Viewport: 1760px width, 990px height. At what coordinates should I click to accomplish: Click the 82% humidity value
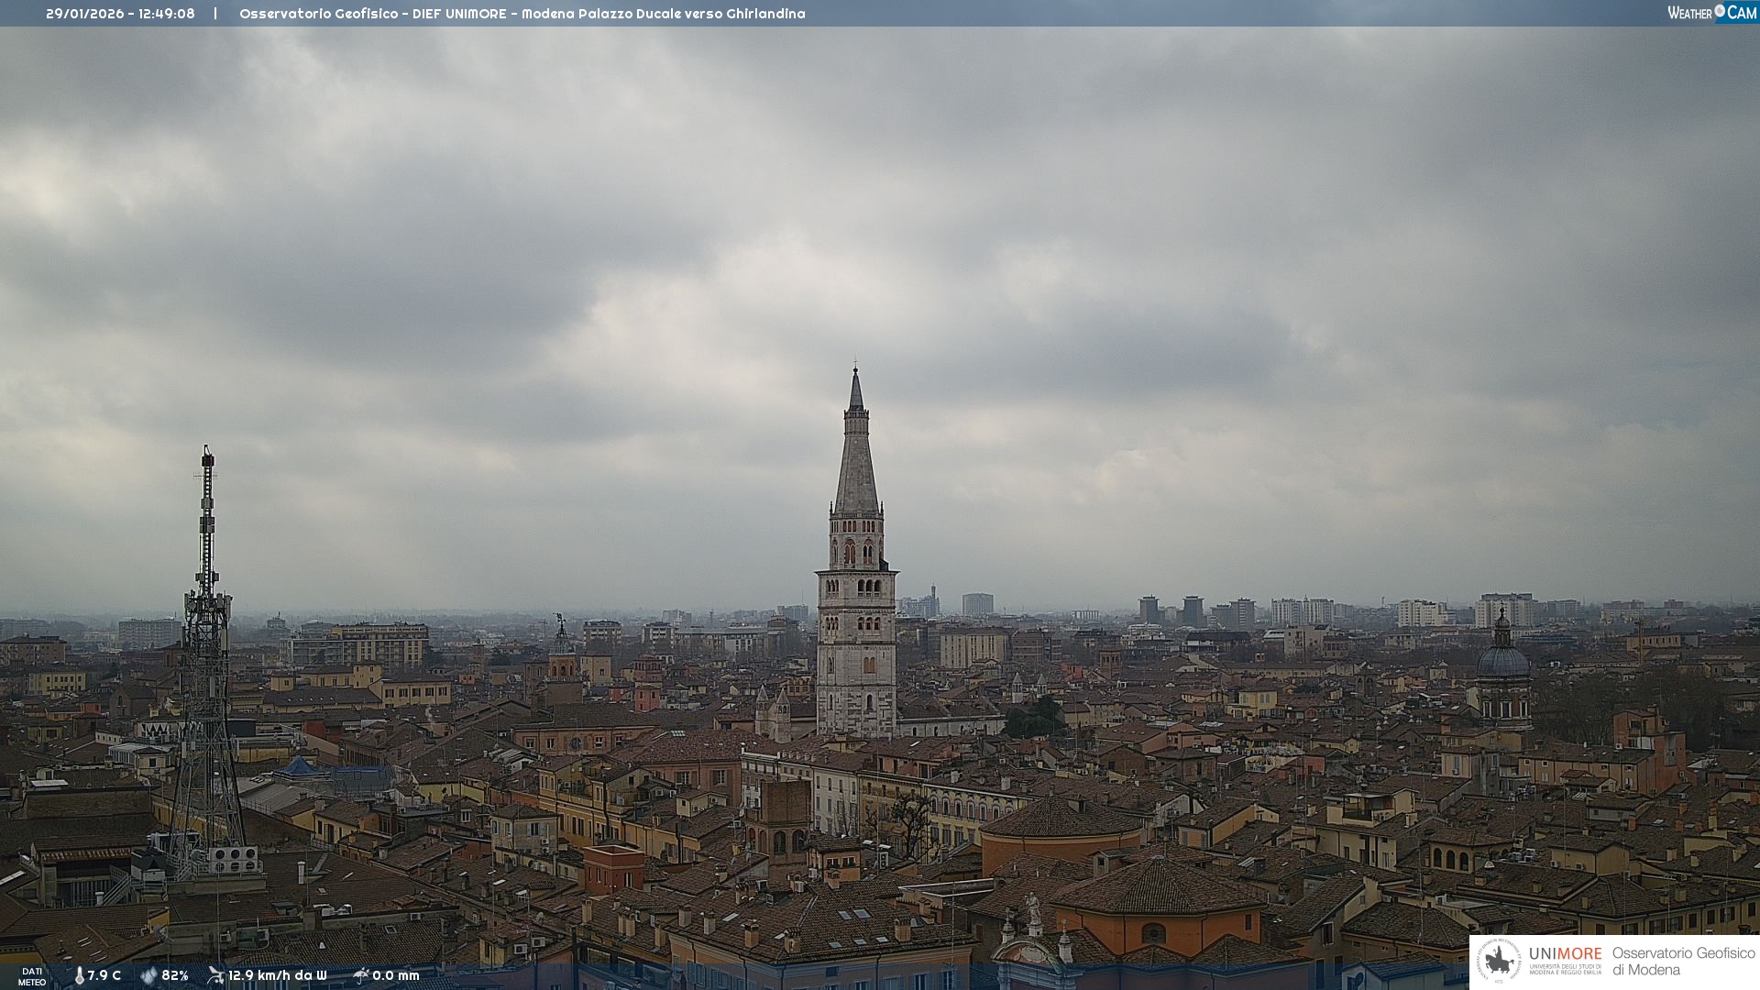pyautogui.click(x=175, y=975)
